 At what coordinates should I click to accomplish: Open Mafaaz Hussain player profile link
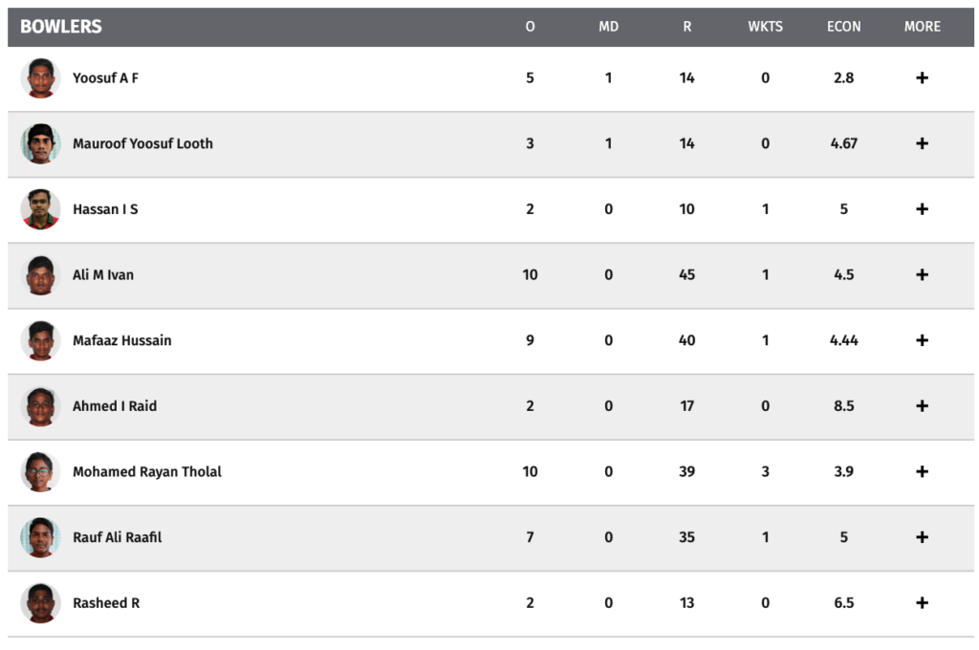point(121,340)
